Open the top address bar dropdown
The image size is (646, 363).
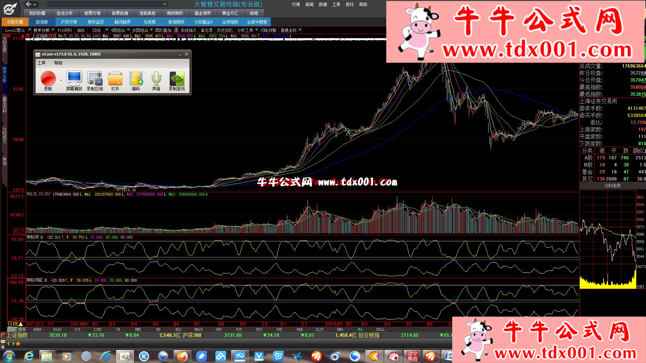point(165,4)
